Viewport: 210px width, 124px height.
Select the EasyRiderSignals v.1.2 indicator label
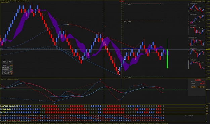[x=9, y=106]
